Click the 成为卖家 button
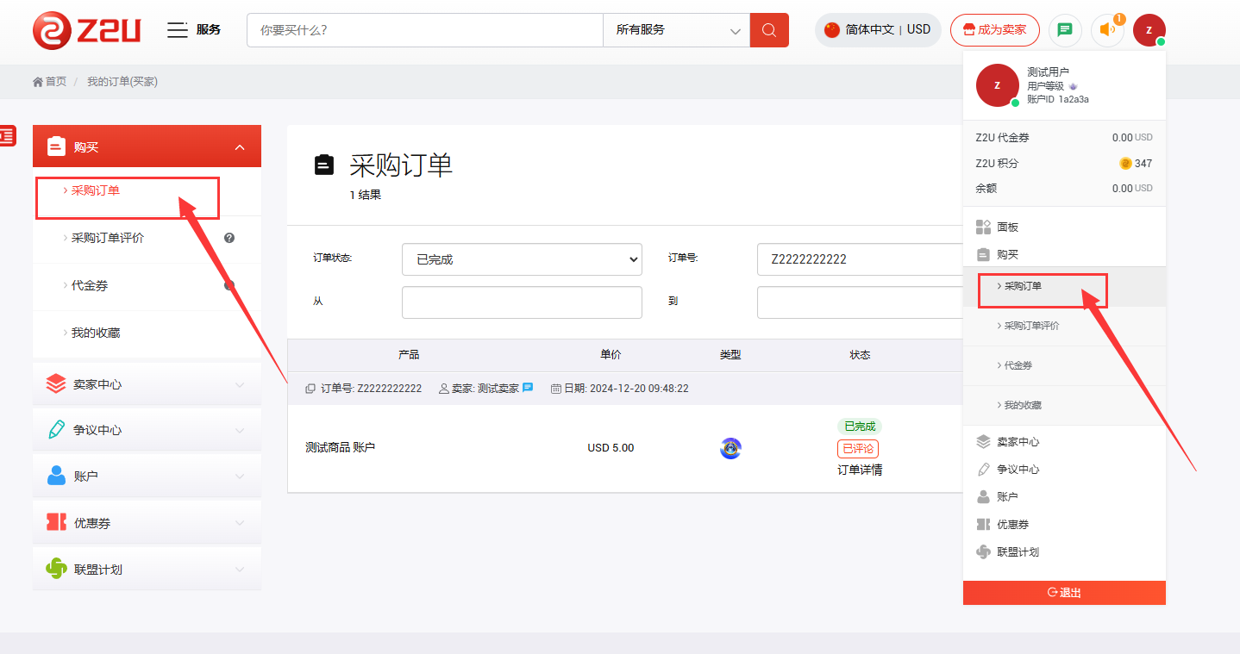This screenshot has height=654, width=1240. (994, 30)
